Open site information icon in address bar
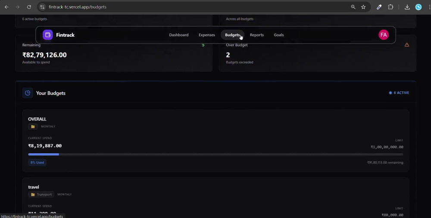The height and width of the screenshot is (218, 431). [x=42, y=7]
